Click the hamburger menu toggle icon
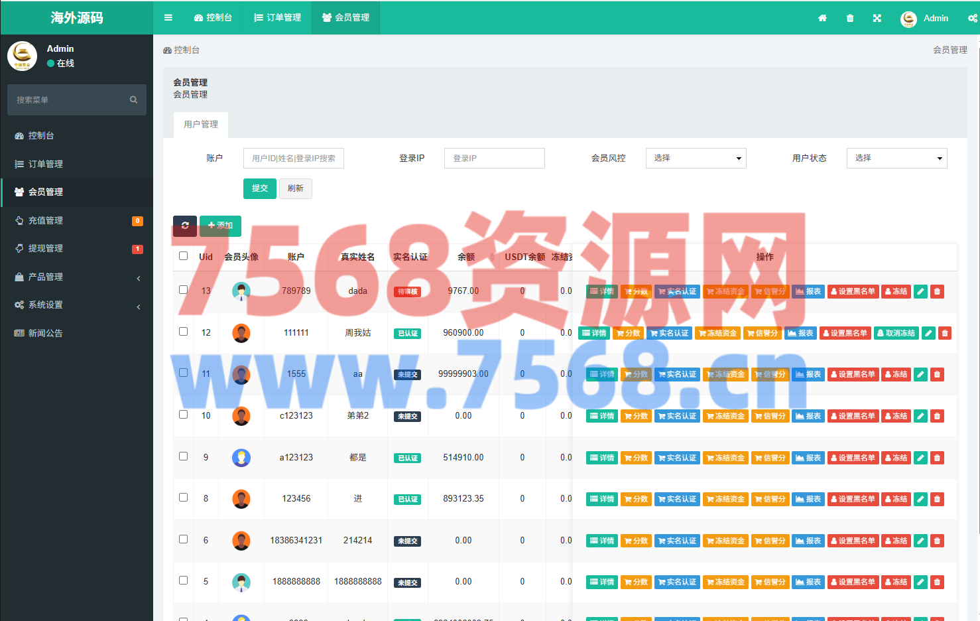Viewport: 980px width, 621px height. [x=168, y=18]
